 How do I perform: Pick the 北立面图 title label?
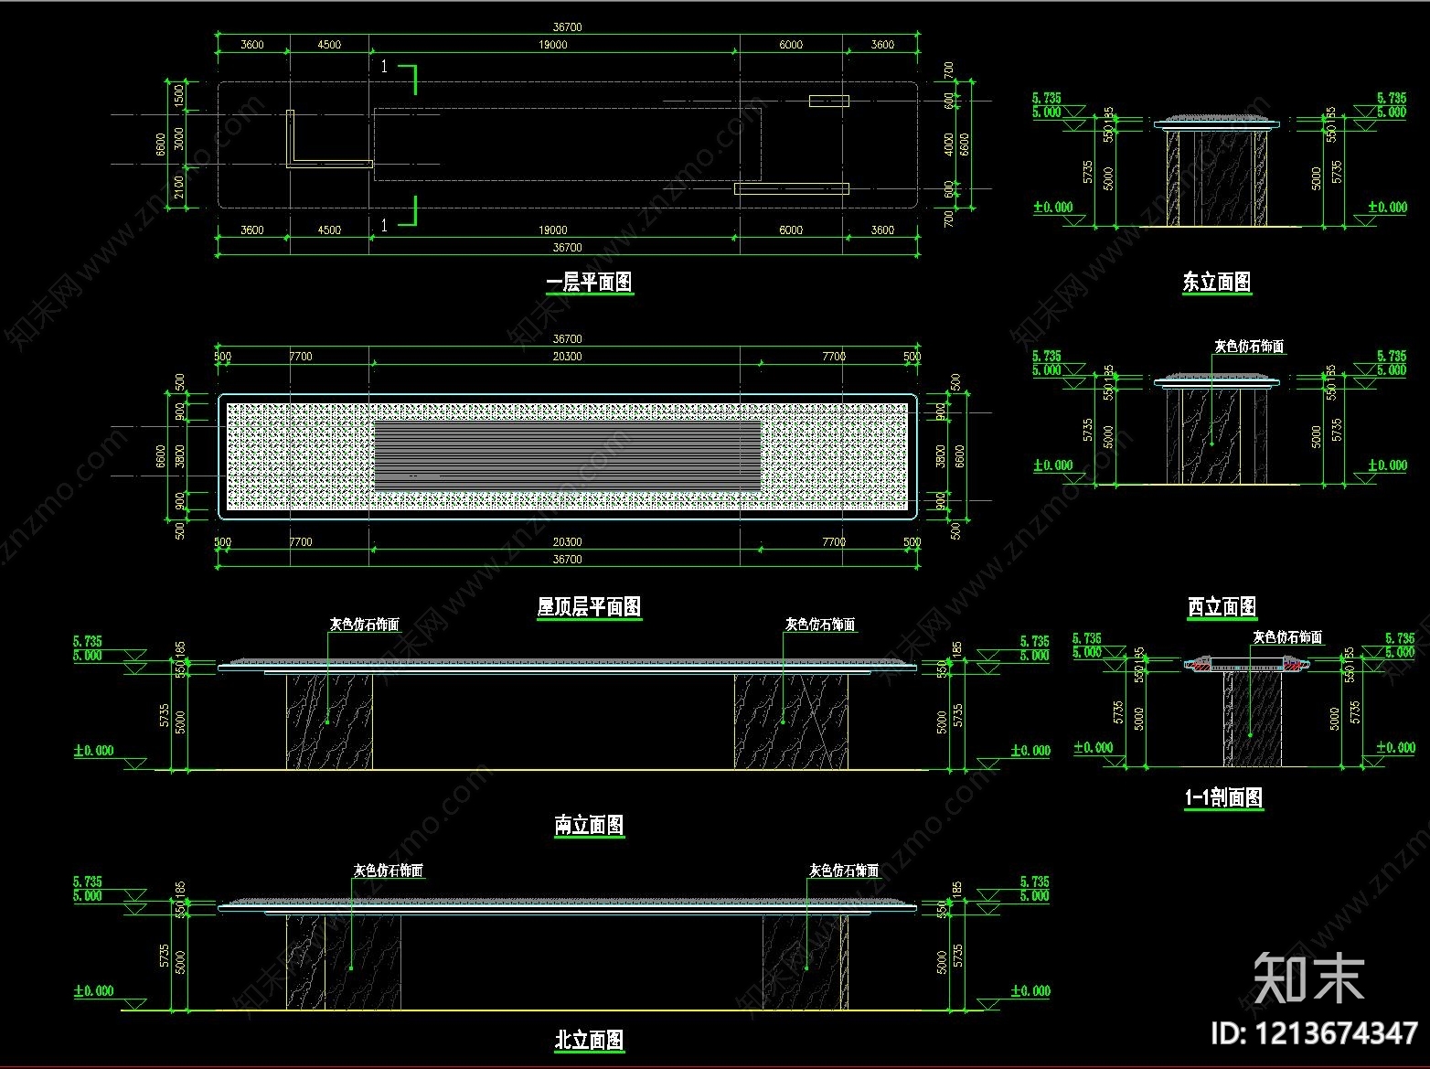tap(589, 1040)
